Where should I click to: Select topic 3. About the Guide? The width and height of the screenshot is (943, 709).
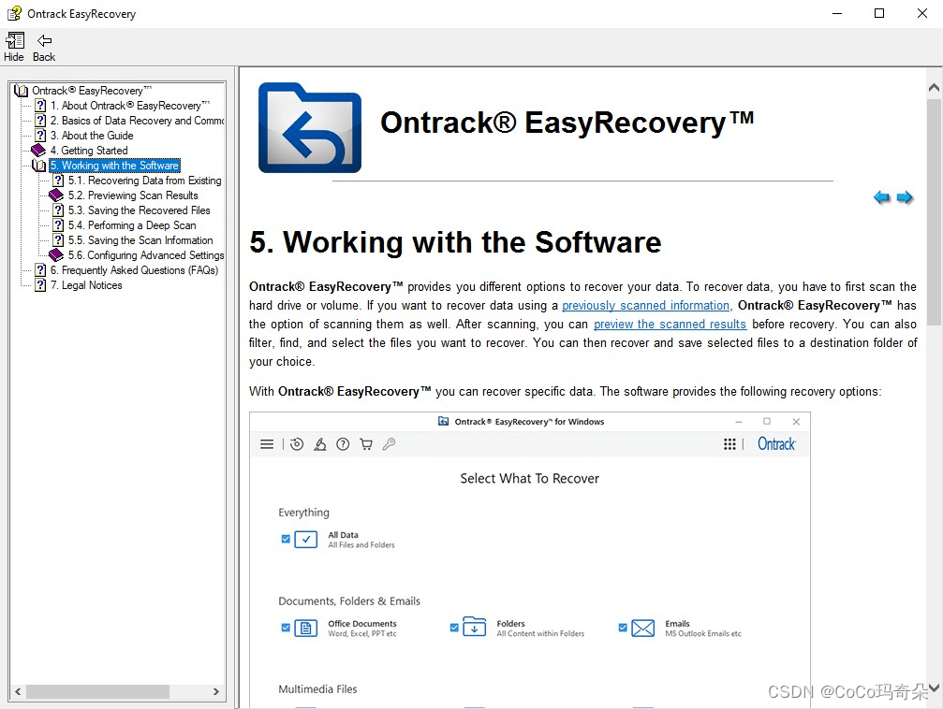92,136
